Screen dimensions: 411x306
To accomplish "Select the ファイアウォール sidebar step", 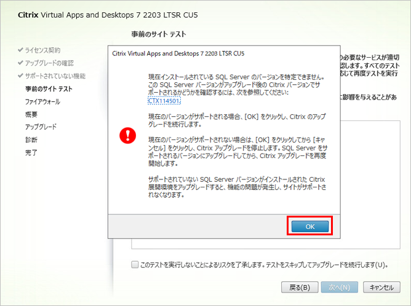I will pyautogui.click(x=42, y=101).
